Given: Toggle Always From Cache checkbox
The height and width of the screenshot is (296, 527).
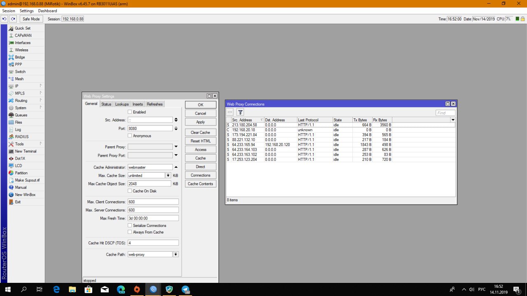Looking at the screenshot, I should [x=130, y=232].
